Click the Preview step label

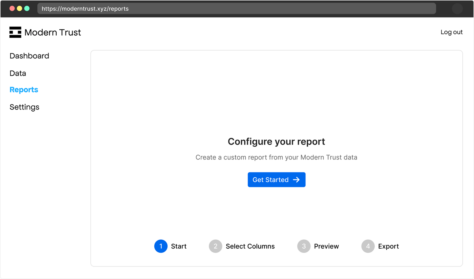click(x=326, y=246)
